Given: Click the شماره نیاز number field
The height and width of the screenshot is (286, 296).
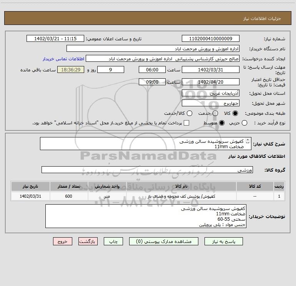Looking at the screenshot, I should coord(211,38).
